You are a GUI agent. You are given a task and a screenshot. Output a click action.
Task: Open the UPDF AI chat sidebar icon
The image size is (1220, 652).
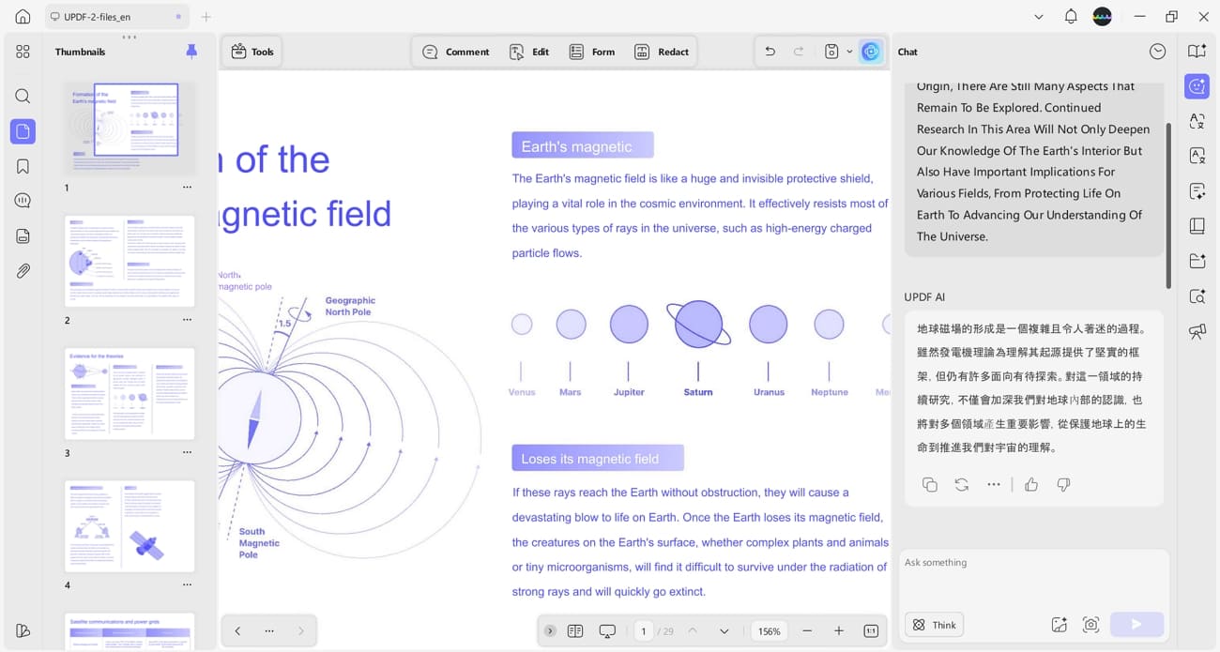(1197, 86)
